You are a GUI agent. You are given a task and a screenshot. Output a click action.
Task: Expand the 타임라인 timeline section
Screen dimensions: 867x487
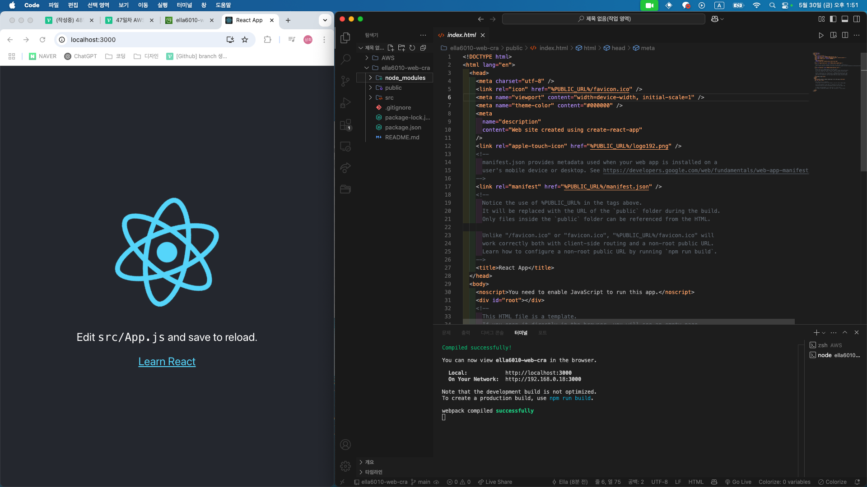pos(395,472)
